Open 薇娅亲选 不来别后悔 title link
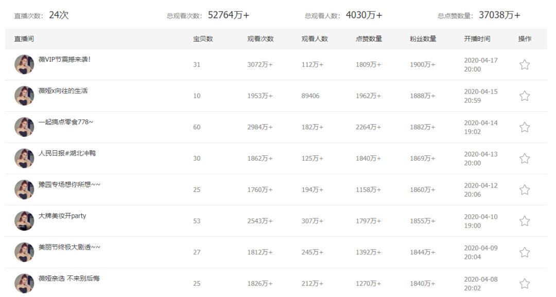 pos(69,278)
